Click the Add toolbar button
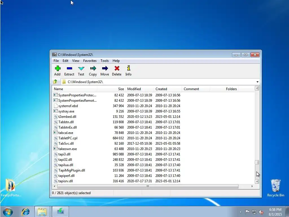This screenshot has height=217, width=289. [x=57, y=71]
